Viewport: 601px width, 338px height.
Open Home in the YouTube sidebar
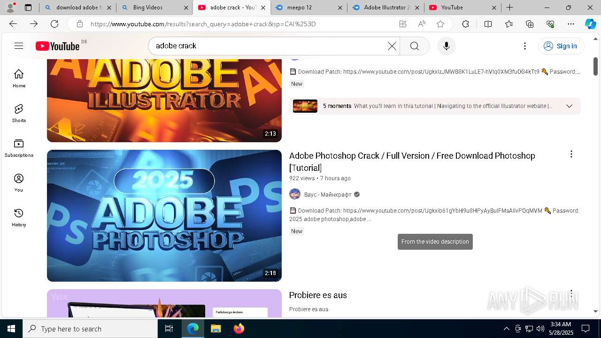pos(19,78)
